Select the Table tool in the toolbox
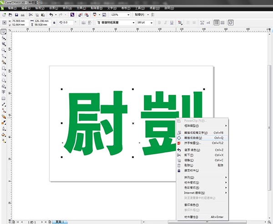 click(4, 98)
